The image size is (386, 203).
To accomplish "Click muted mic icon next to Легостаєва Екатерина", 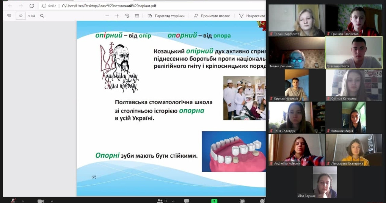I will [x=328, y=163].
